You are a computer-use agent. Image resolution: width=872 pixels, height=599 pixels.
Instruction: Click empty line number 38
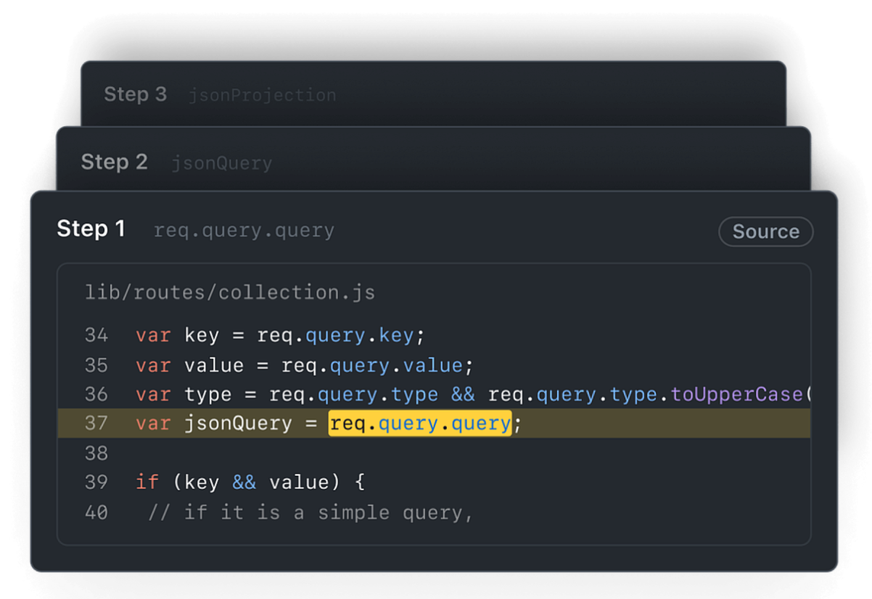pyautogui.click(x=96, y=453)
